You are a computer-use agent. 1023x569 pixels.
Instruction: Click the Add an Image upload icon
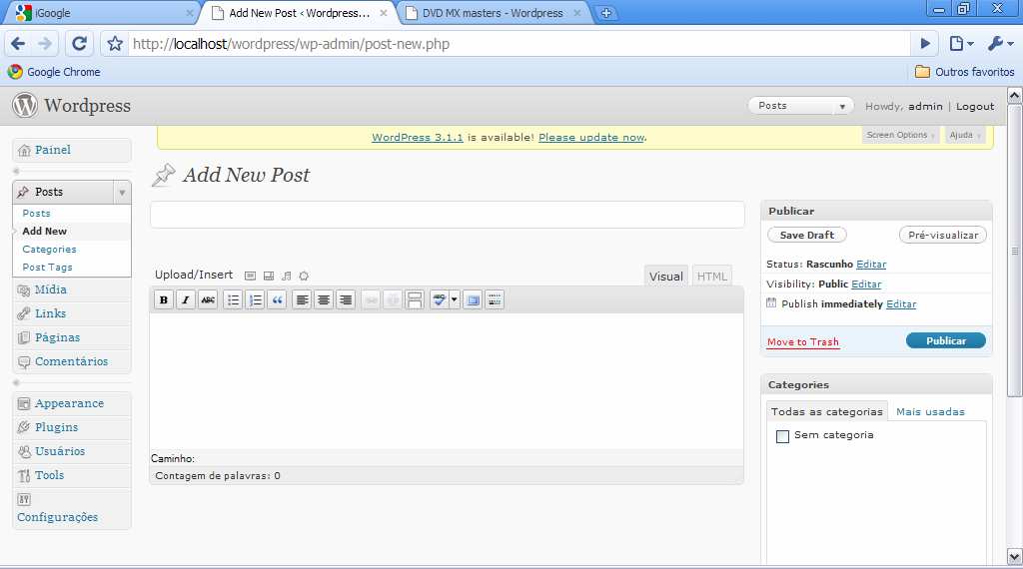pyautogui.click(x=250, y=276)
